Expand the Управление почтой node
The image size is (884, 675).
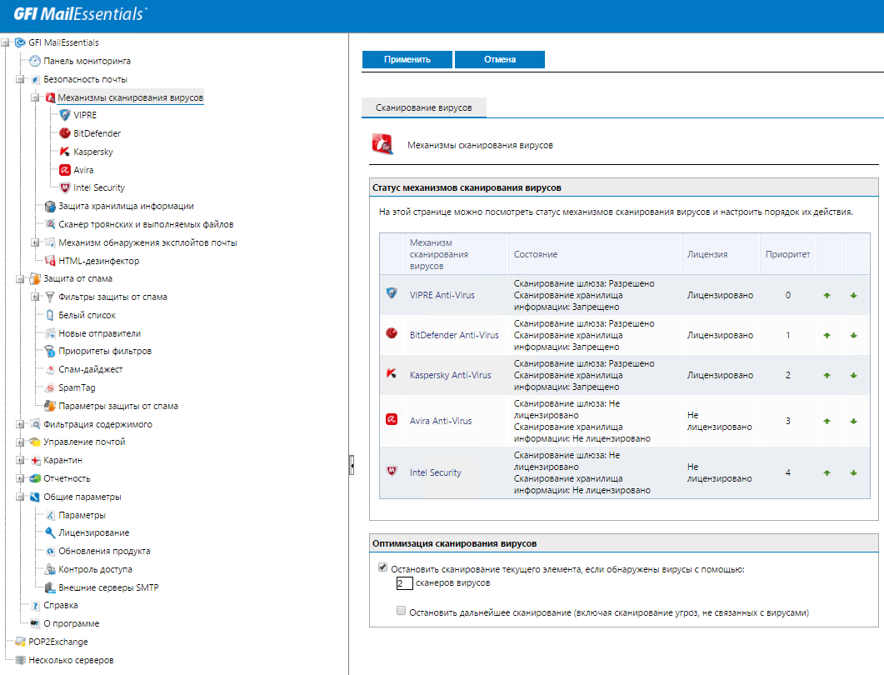click(x=20, y=442)
